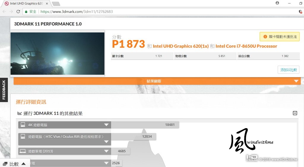Select the 12034 score value
304x167 pixels.
coord(147,136)
